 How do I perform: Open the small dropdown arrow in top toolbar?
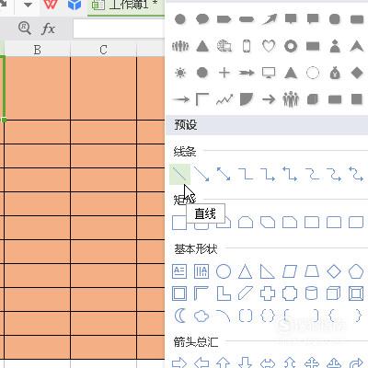pyautogui.click(x=28, y=5)
